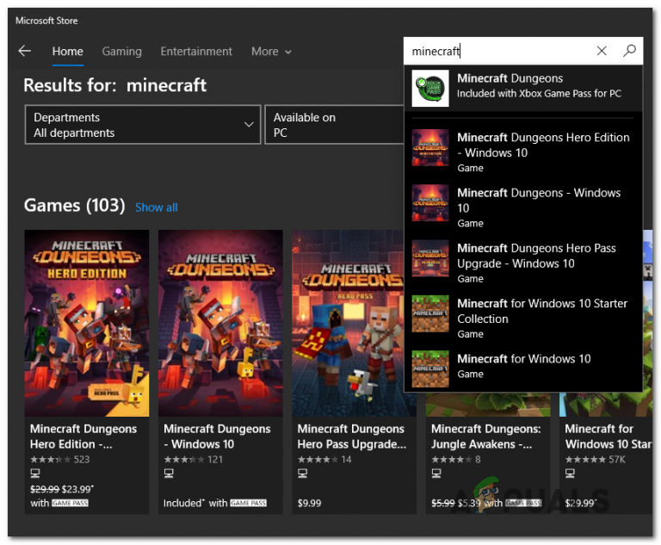Go back with the back arrow

(25, 51)
